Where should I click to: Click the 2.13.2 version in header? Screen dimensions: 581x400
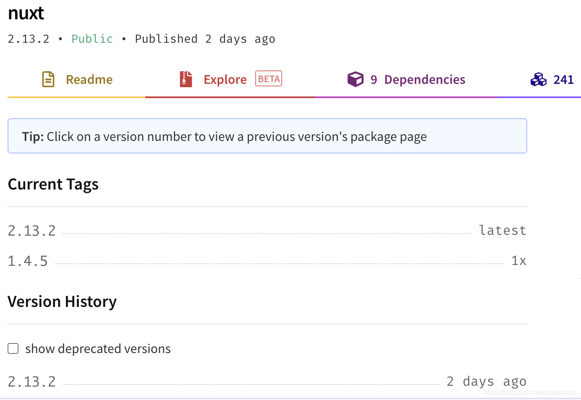[29, 39]
